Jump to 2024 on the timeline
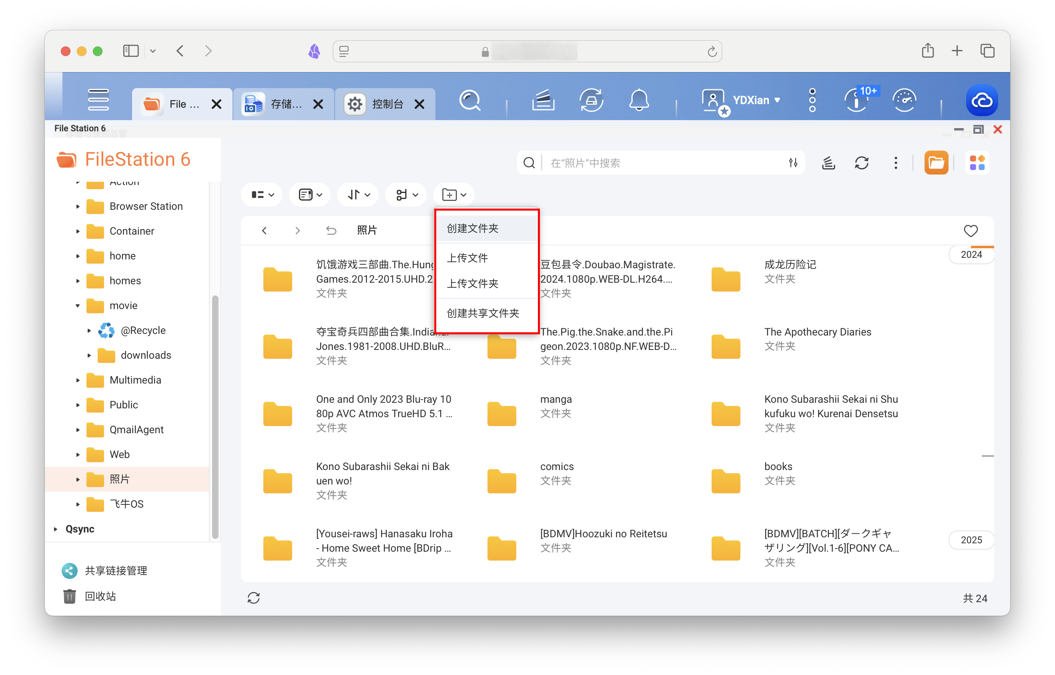 pos(971,255)
